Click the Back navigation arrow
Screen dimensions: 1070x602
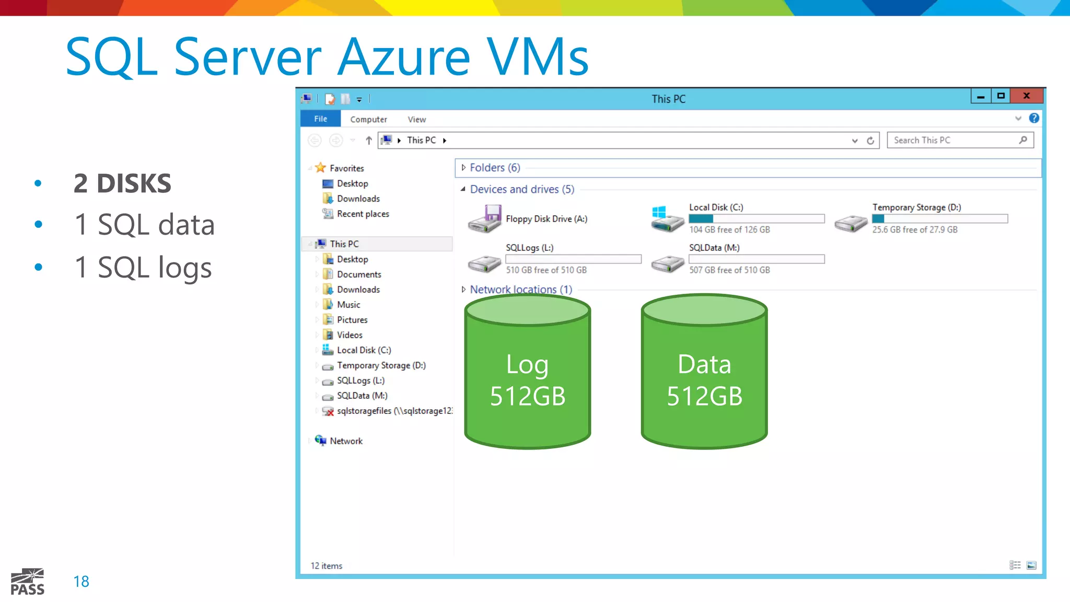tap(315, 140)
